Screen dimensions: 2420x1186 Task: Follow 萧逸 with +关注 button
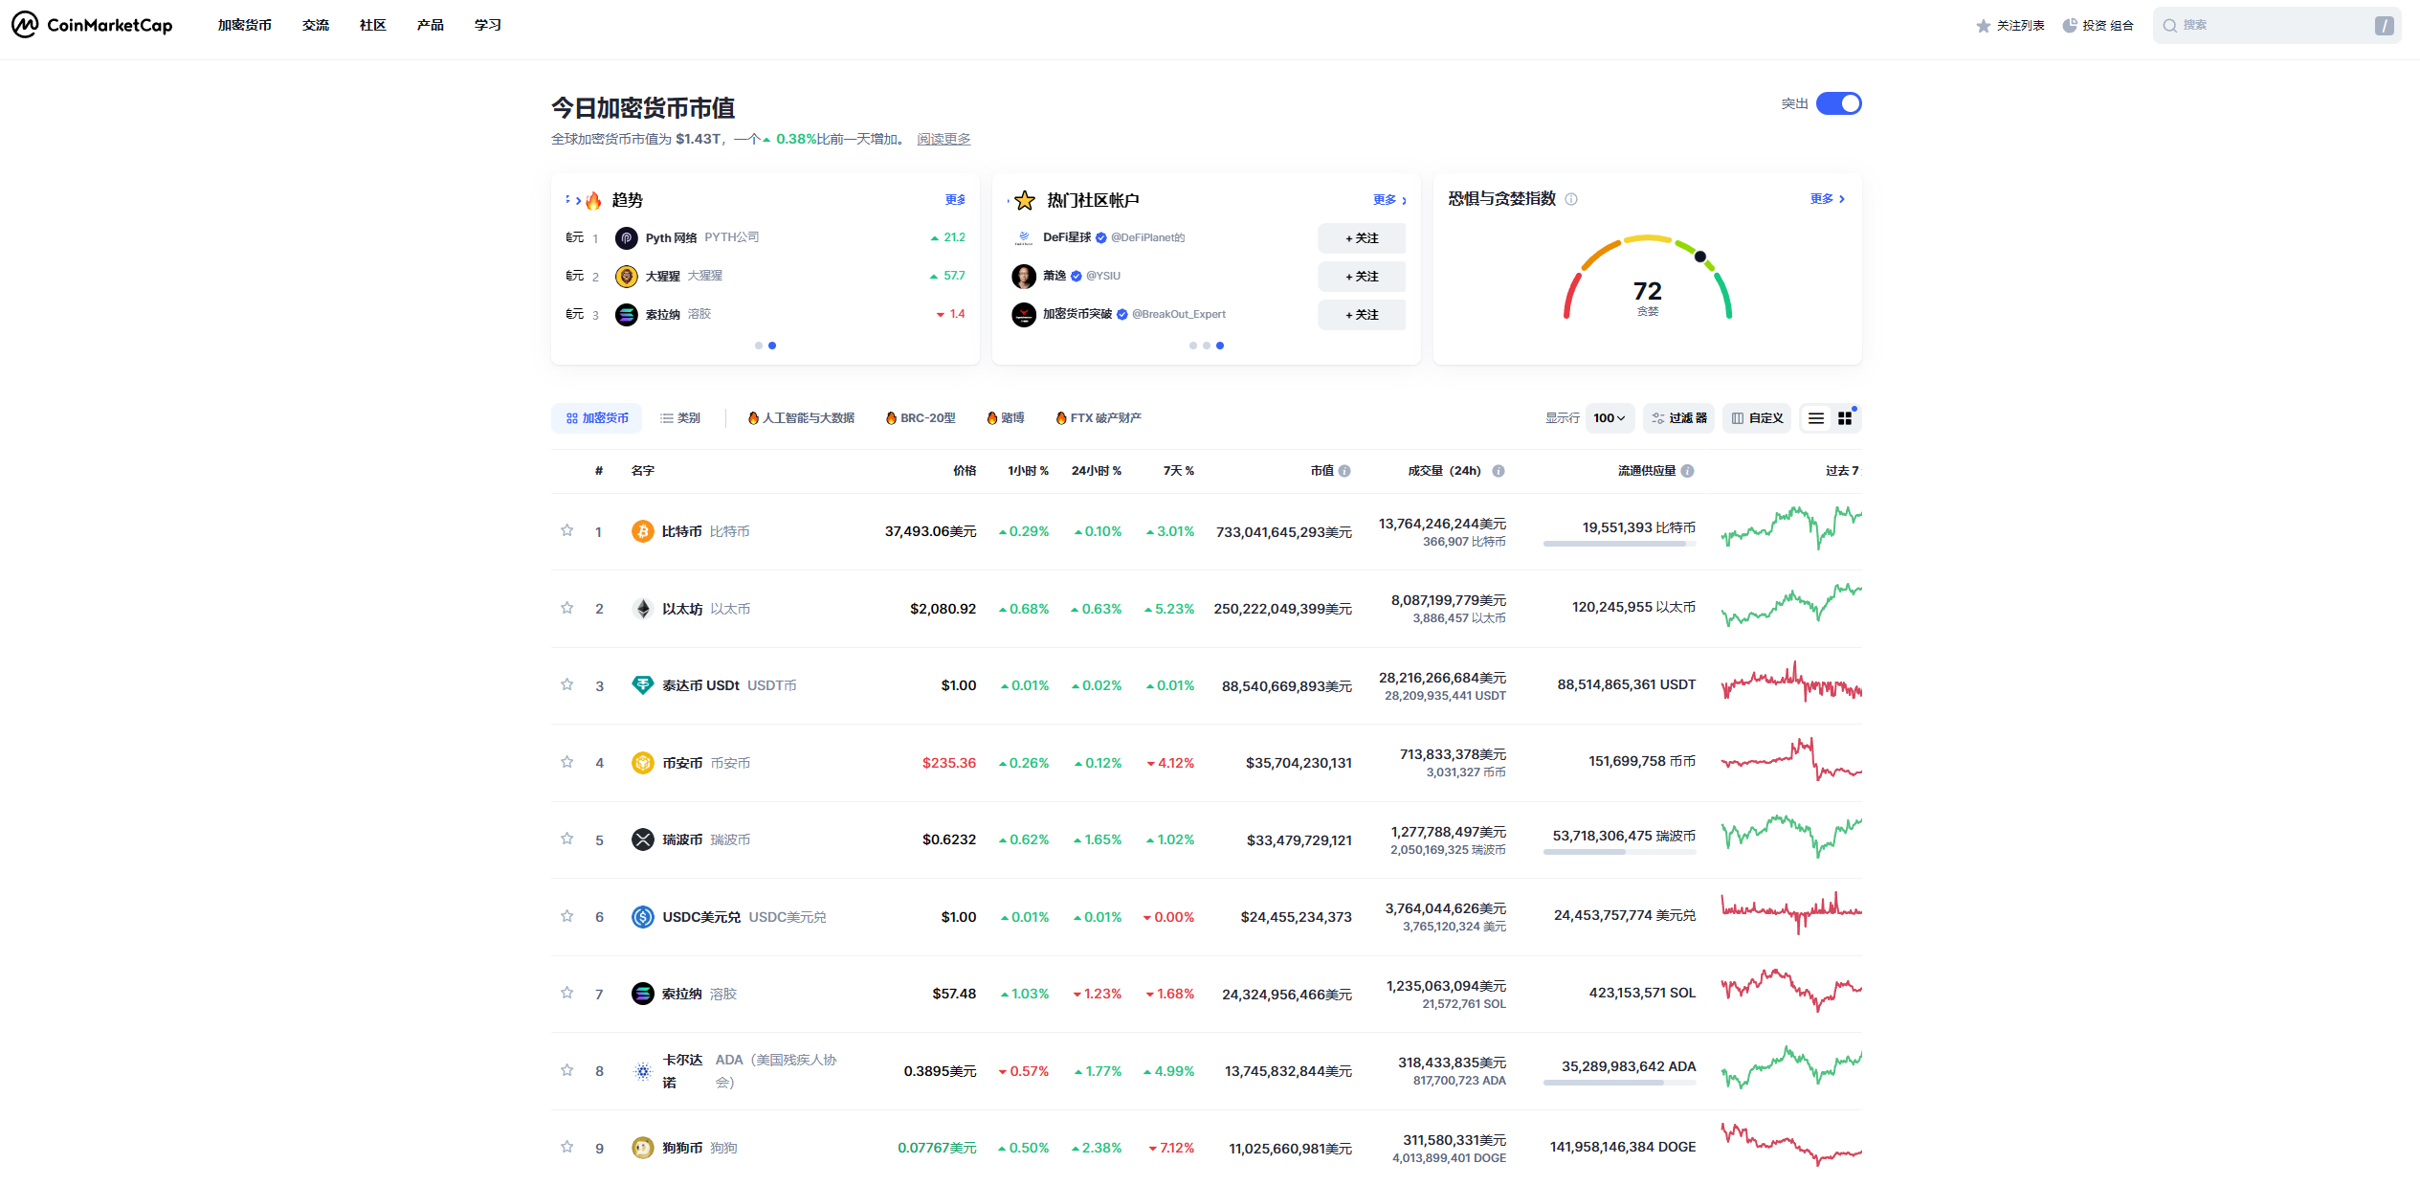pos(1362,277)
